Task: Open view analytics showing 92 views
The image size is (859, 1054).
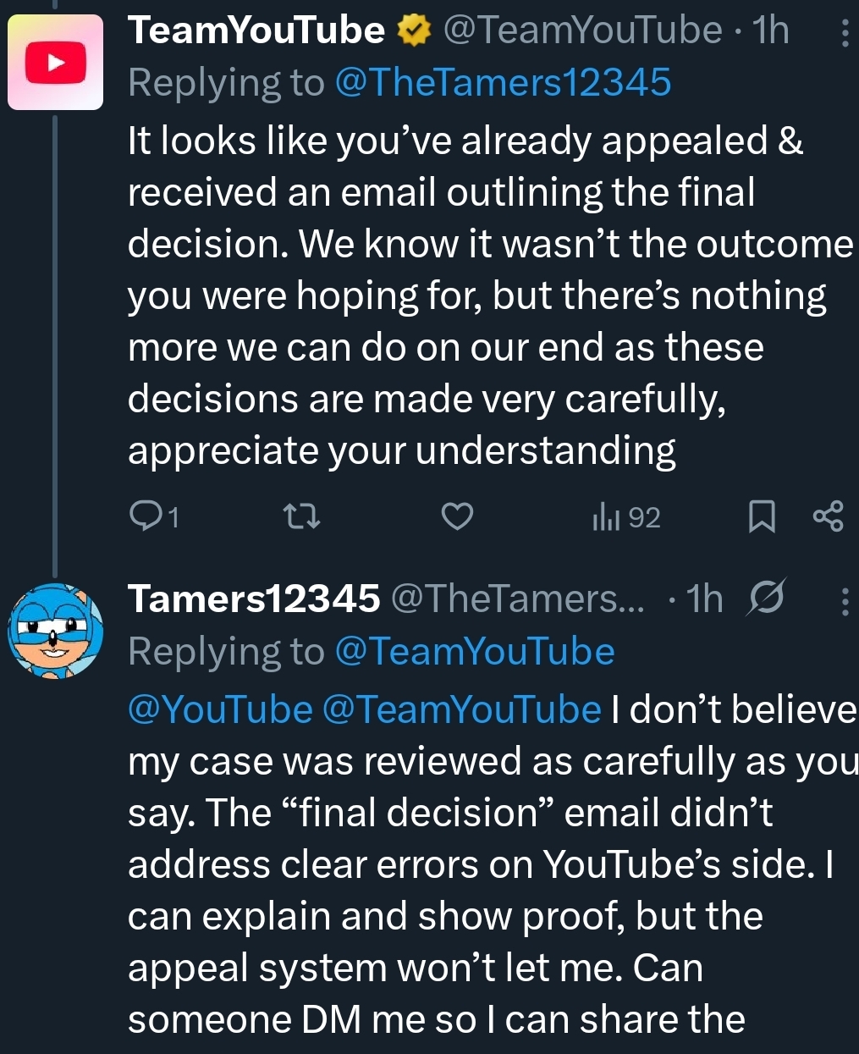Action: [626, 516]
